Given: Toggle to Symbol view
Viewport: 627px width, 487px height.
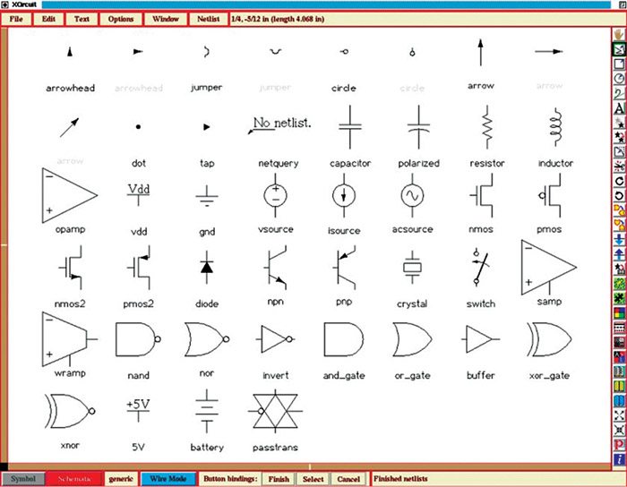Looking at the screenshot, I should click(23, 479).
